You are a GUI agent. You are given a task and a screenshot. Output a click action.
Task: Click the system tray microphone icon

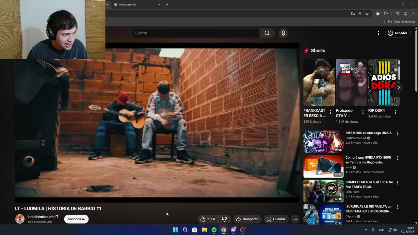[373, 230]
